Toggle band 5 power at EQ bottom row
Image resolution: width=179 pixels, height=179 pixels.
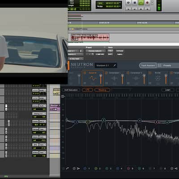128,169
